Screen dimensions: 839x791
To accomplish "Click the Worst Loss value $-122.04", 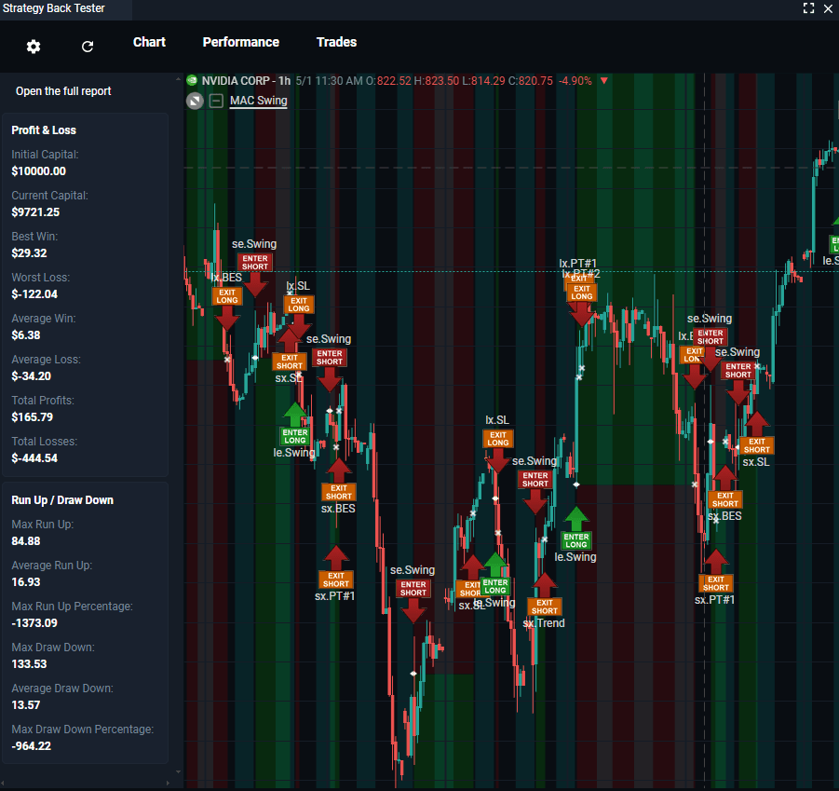I will pyautogui.click(x=34, y=294).
